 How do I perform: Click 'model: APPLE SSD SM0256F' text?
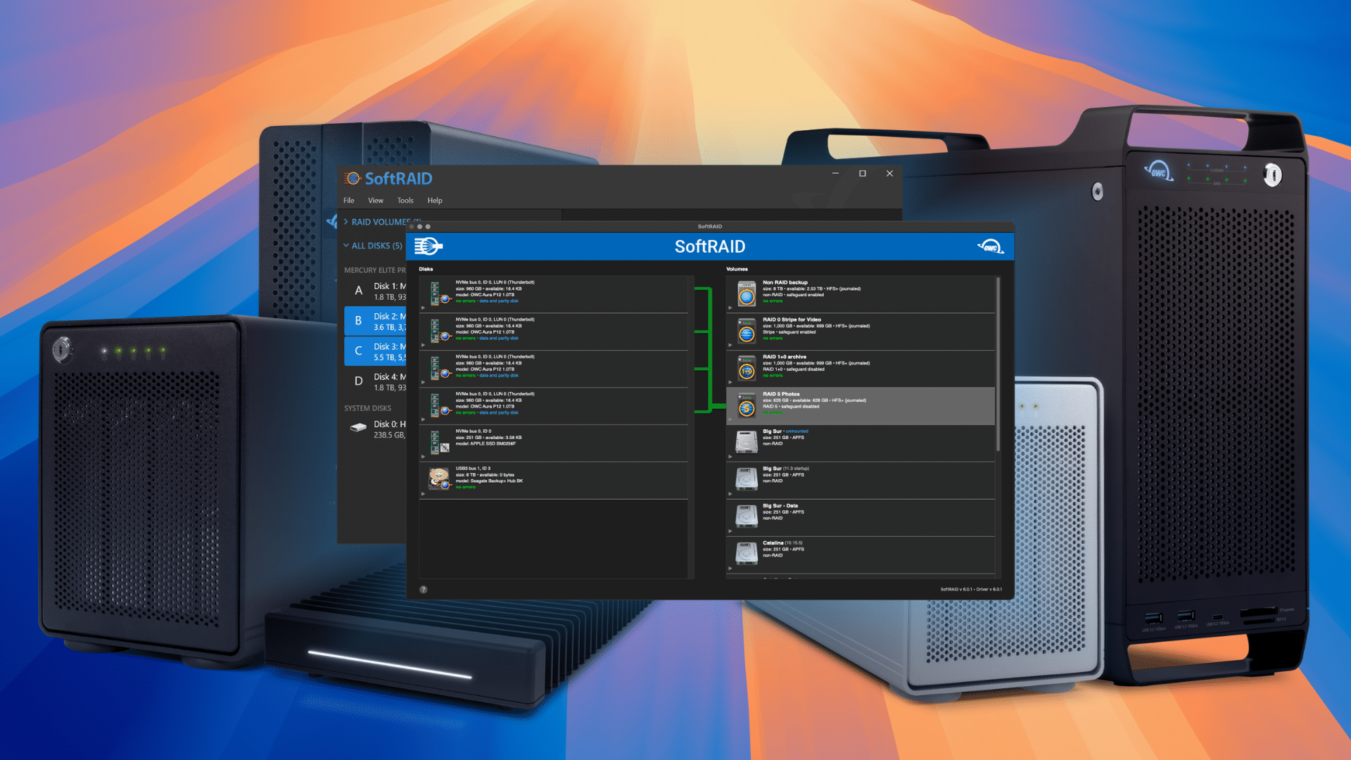[486, 444]
